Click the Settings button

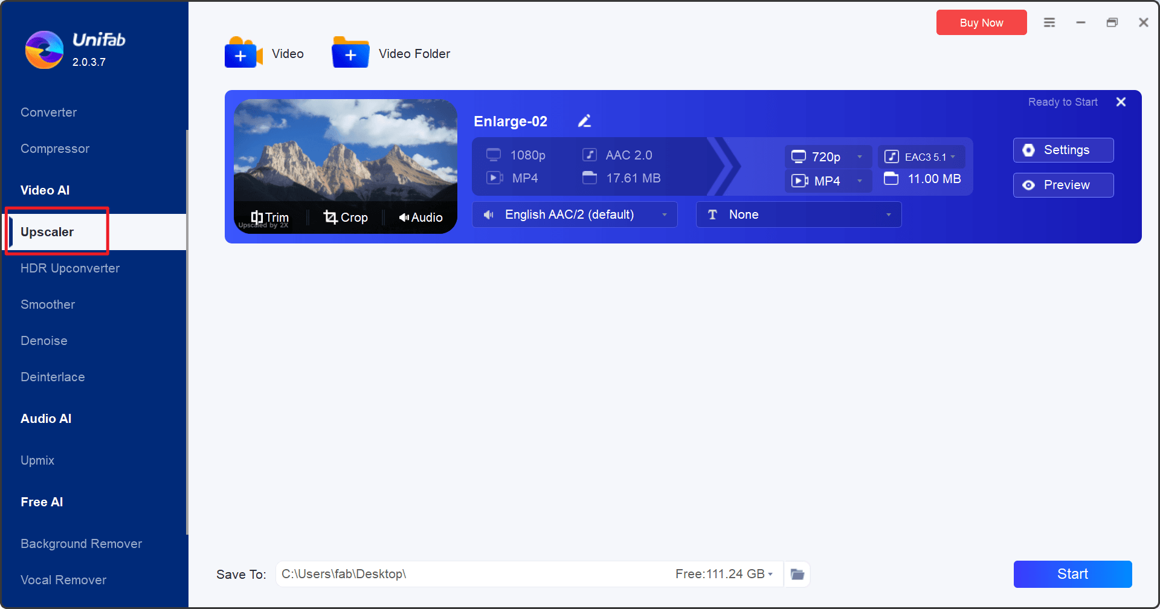coord(1063,150)
